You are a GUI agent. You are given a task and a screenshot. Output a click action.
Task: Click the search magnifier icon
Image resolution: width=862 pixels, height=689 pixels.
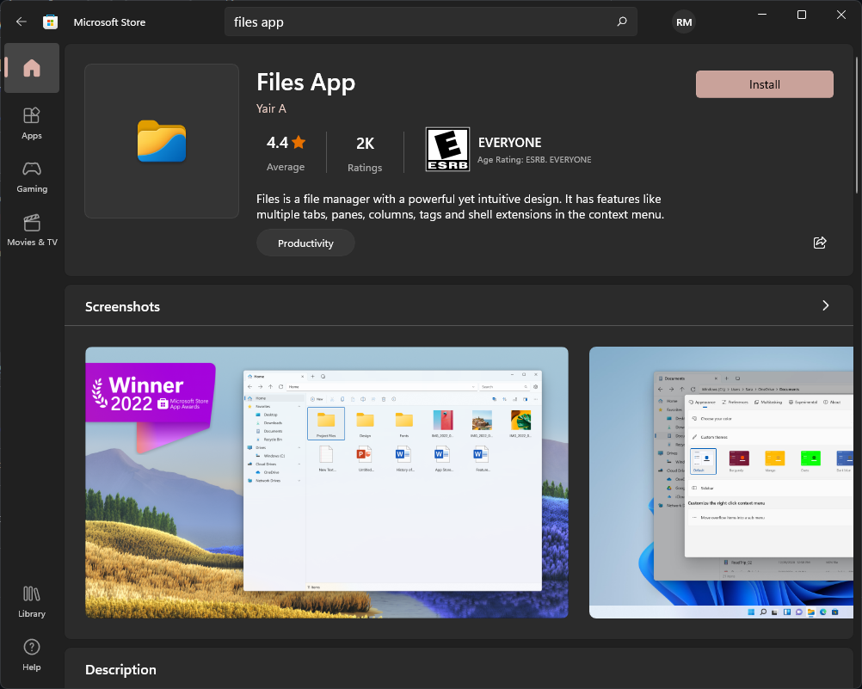(622, 22)
